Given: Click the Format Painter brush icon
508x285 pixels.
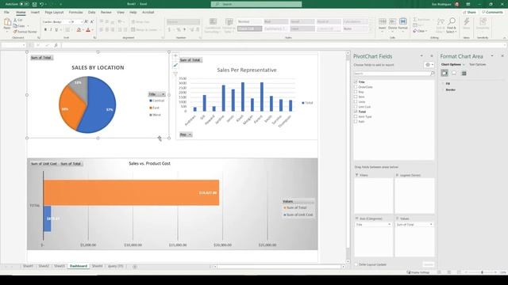Looking at the screenshot, I should click(x=15, y=32).
